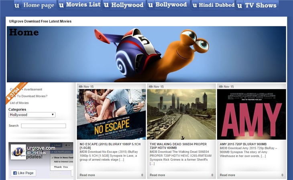Click the 'u' icon beside Home page
This screenshot has height=180, width=293.
click(17, 5)
